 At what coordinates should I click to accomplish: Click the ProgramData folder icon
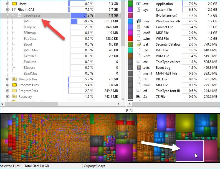(14, 91)
